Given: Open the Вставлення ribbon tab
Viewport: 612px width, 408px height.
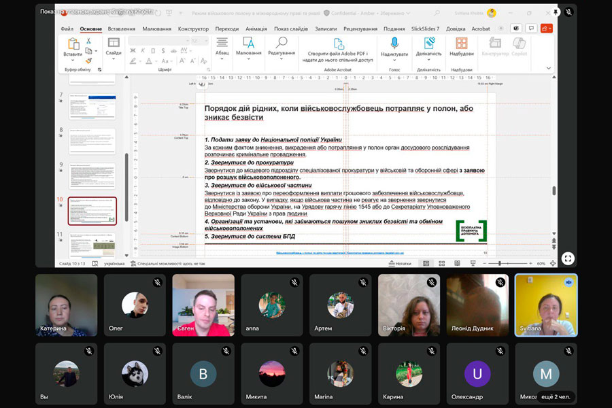Looking at the screenshot, I should (x=120, y=29).
